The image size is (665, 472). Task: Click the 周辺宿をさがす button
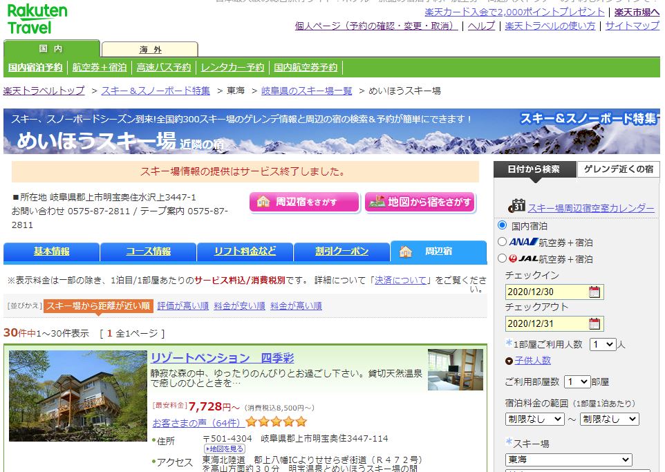pyautogui.click(x=304, y=202)
